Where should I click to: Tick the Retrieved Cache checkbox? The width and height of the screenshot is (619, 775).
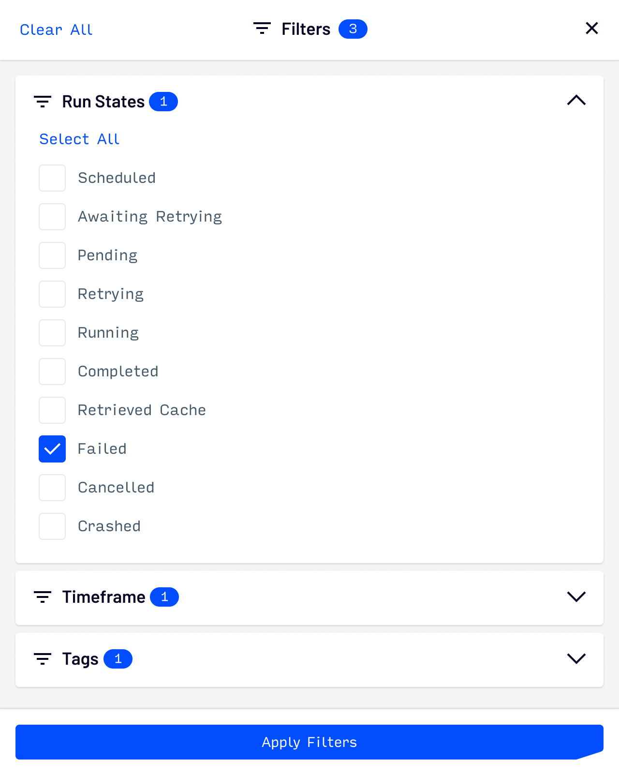coord(52,410)
